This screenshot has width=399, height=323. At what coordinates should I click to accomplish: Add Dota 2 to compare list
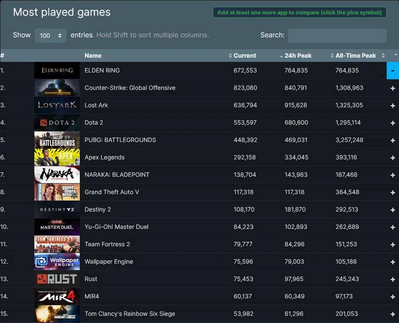(x=393, y=123)
